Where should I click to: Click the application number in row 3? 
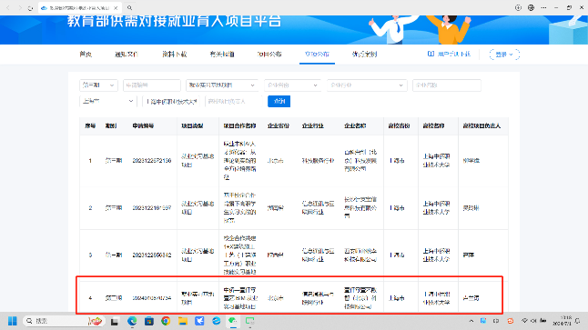151,255
